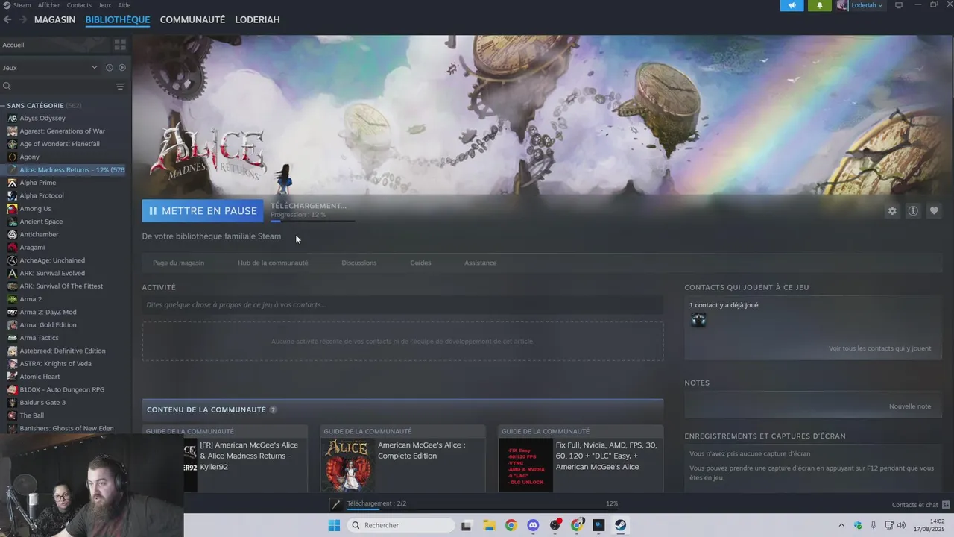The width and height of the screenshot is (954, 537).
Task: Open volume control in system tray
Action: point(901,525)
